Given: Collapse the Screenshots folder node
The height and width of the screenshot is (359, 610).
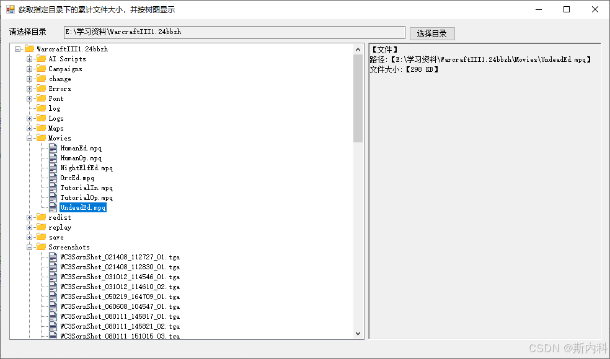Looking at the screenshot, I should (29, 247).
